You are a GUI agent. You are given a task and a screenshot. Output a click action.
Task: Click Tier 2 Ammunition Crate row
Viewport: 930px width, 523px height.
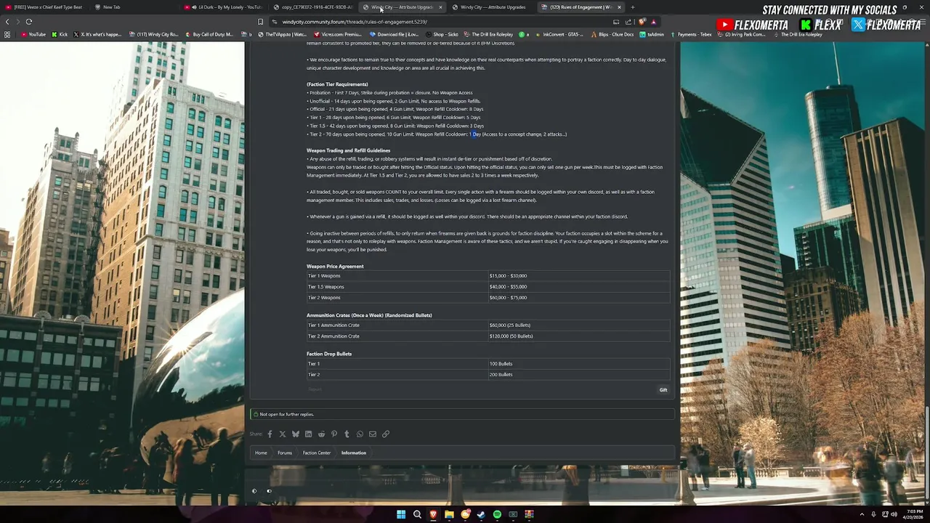click(x=488, y=336)
